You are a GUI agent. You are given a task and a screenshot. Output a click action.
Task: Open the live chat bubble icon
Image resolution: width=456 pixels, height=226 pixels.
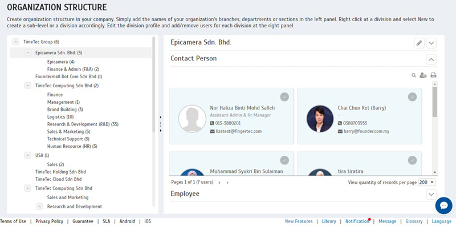[444, 205]
